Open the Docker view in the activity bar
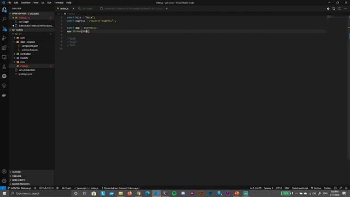The image size is (350, 197). (x=4, y=95)
